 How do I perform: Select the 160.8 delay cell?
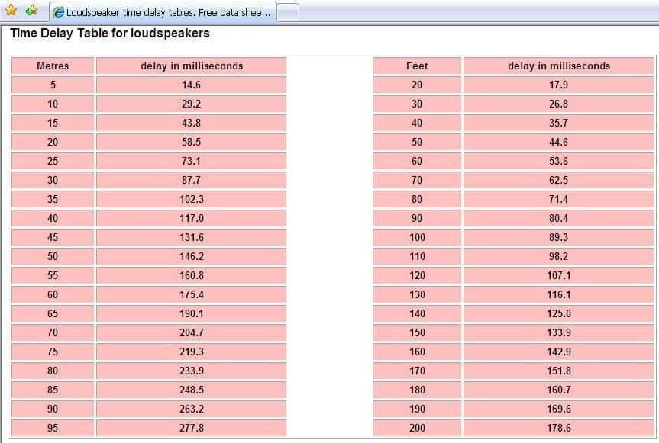click(x=191, y=275)
